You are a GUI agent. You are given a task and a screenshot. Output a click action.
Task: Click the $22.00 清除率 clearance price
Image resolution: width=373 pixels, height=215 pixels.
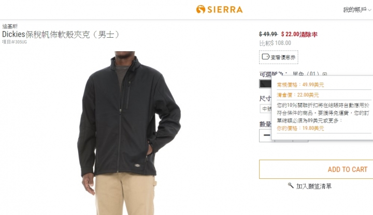tap(299, 35)
